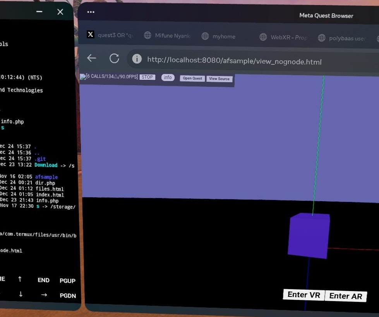
Task: Reload the page with the refresh icon
Action: 114,58
